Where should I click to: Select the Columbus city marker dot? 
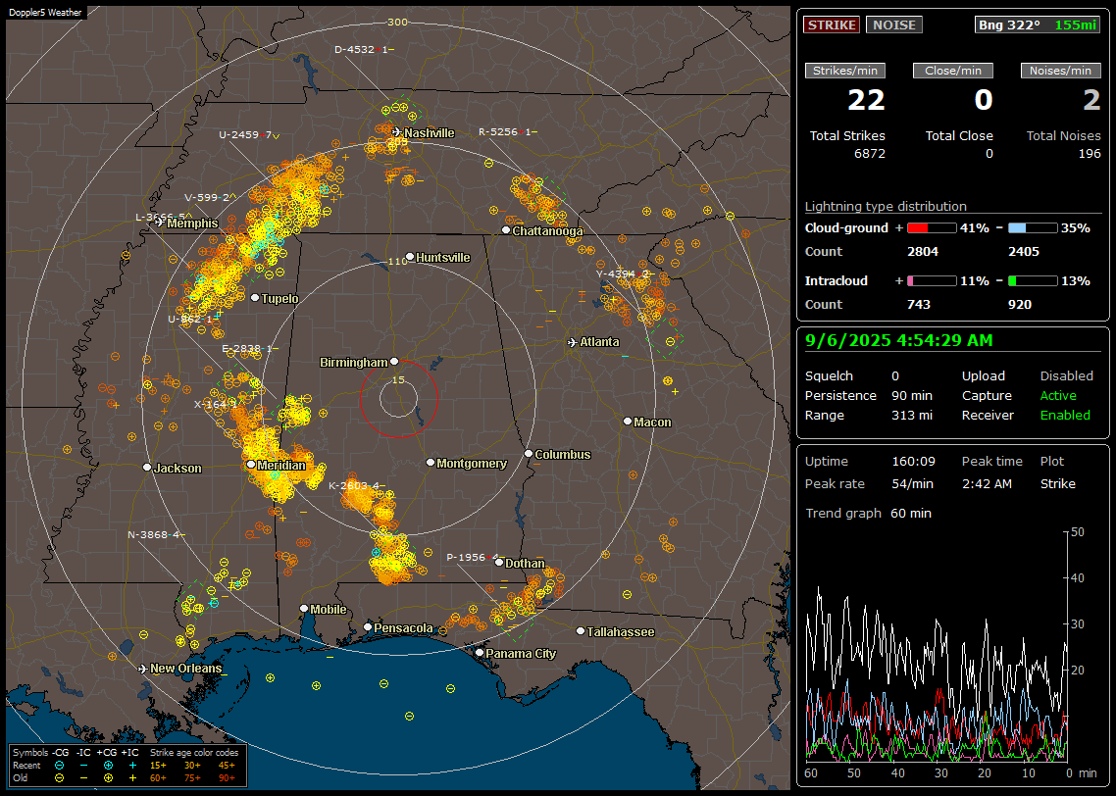tap(529, 453)
